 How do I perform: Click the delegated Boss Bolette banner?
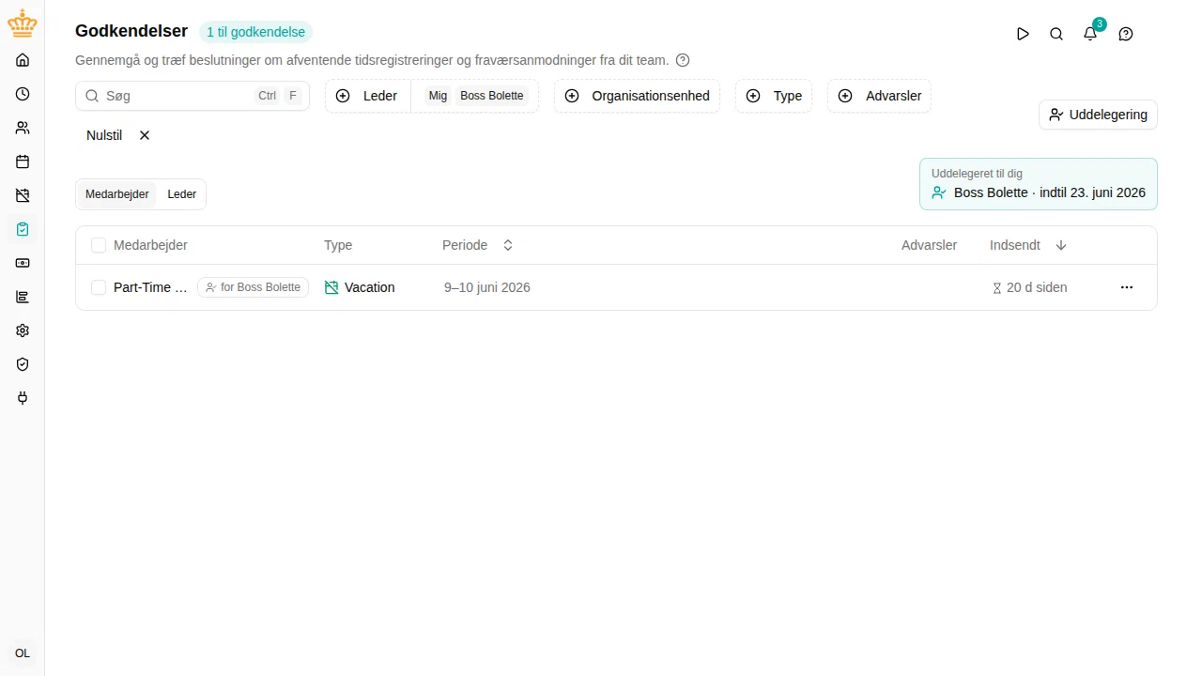[1039, 184]
